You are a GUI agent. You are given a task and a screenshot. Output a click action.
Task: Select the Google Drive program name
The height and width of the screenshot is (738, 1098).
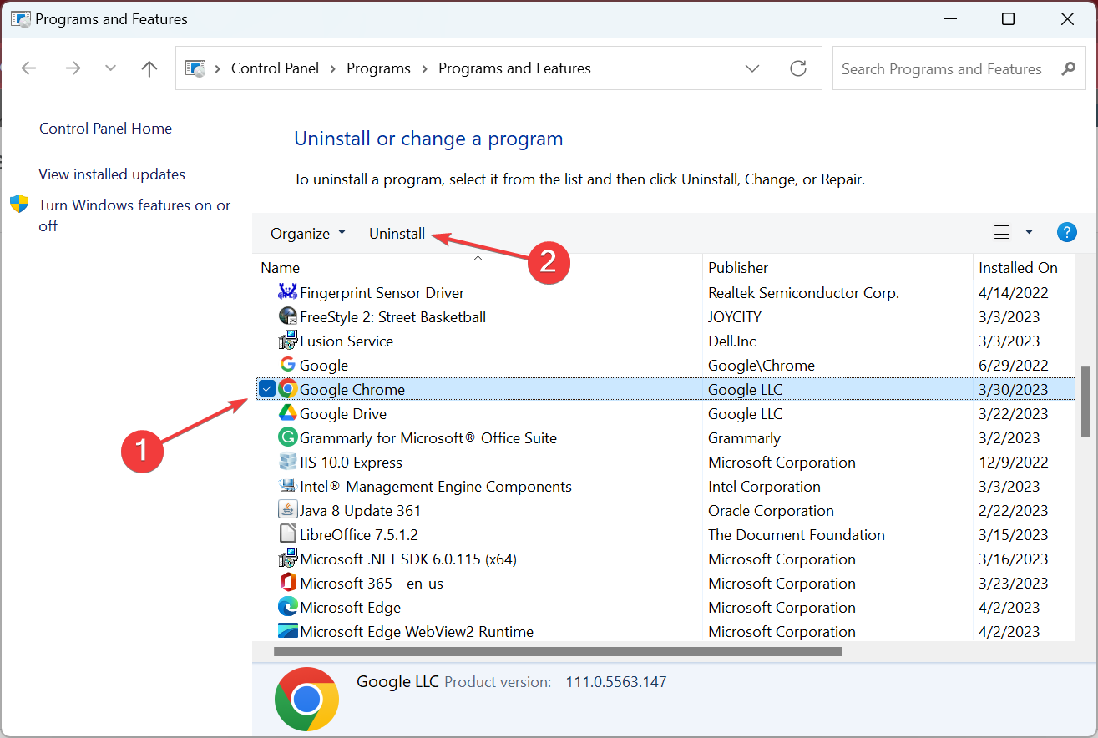click(343, 413)
